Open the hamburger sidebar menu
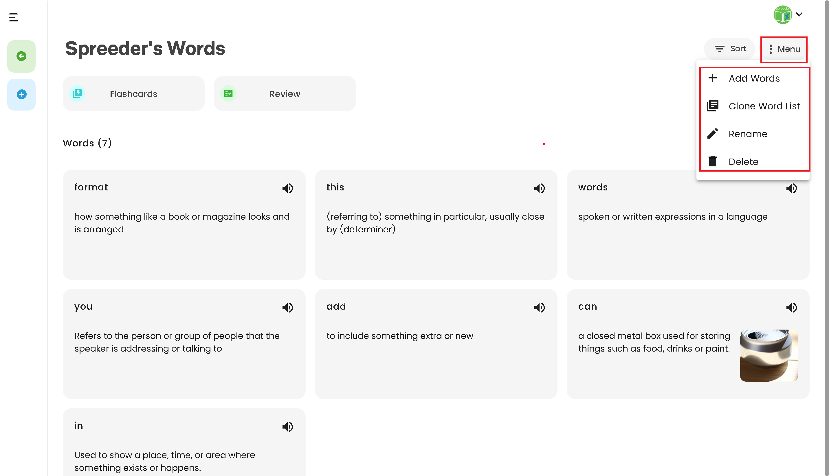The height and width of the screenshot is (476, 829). (x=13, y=17)
